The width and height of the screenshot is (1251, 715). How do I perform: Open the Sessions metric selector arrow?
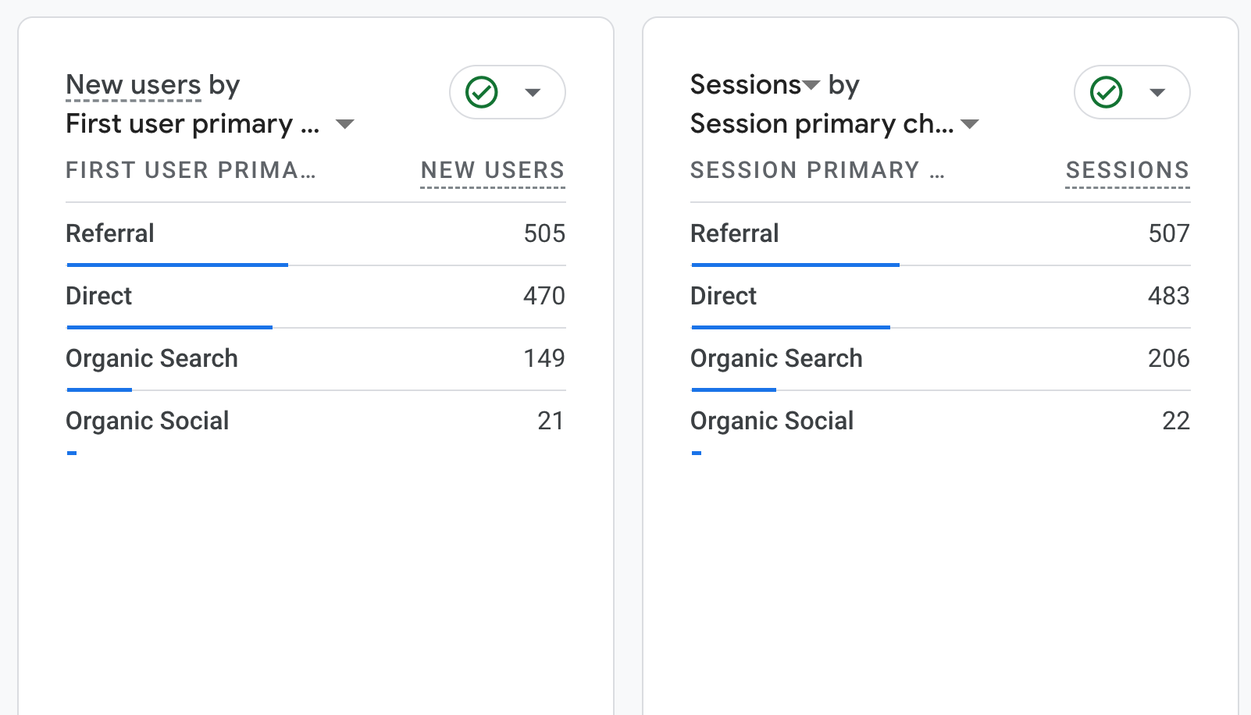point(811,85)
